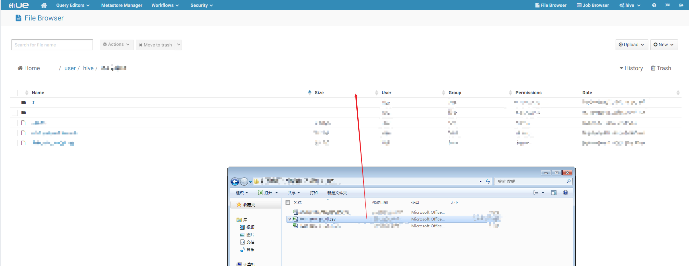The height and width of the screenshot is (266, 689).
Task: Open 视频 library in Explorer sidebar
Action: click(x=247, y=227)
